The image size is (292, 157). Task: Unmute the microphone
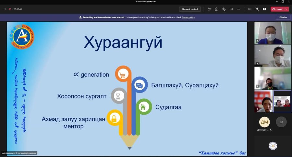[257, 9]
